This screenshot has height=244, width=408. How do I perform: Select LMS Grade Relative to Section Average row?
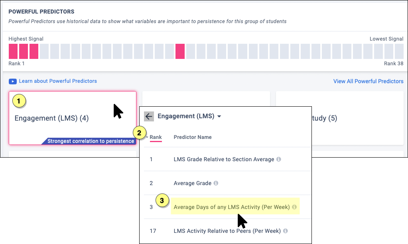[224, 159]
